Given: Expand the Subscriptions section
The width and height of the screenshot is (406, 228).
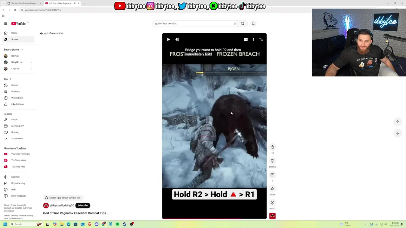Looking at the screenshot, I should point(13,49).
